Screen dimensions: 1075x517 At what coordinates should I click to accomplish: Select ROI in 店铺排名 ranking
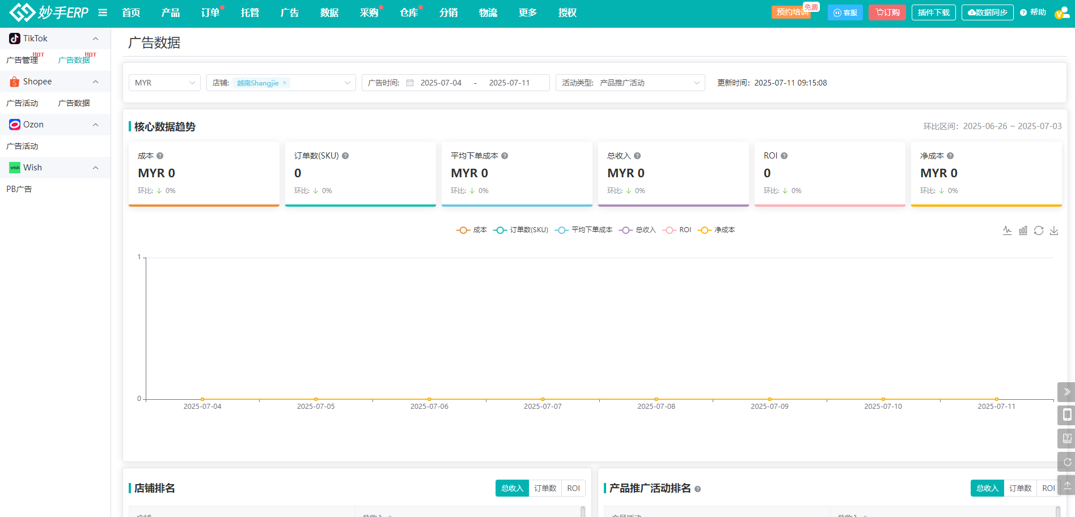(574, 488)
